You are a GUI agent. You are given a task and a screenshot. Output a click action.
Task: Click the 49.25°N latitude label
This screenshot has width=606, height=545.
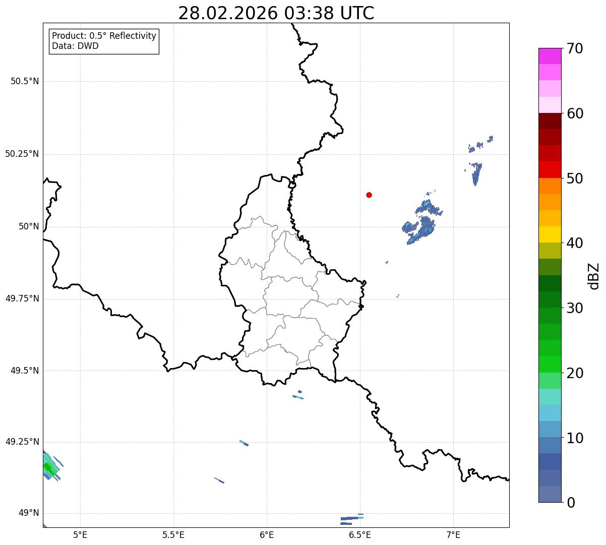pos(22,442)
